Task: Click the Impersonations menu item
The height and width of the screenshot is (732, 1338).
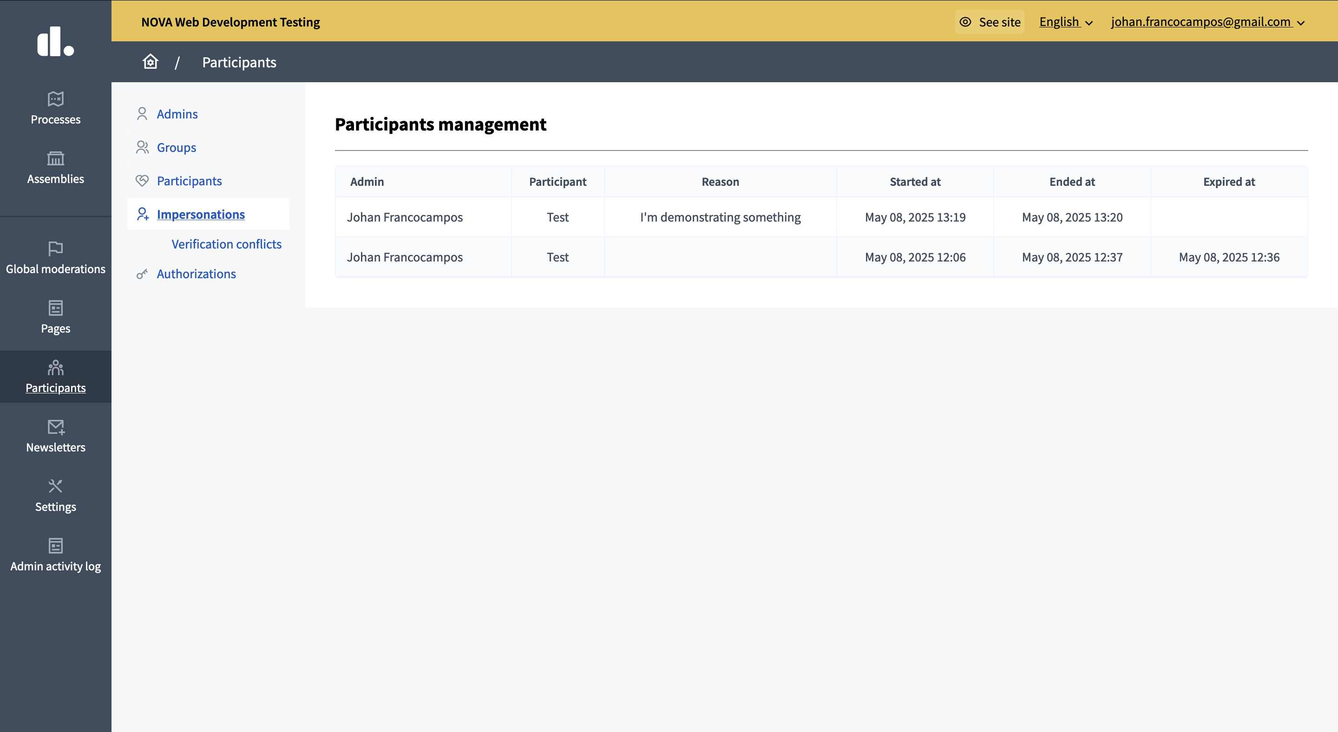Action: tap(201, 215)
